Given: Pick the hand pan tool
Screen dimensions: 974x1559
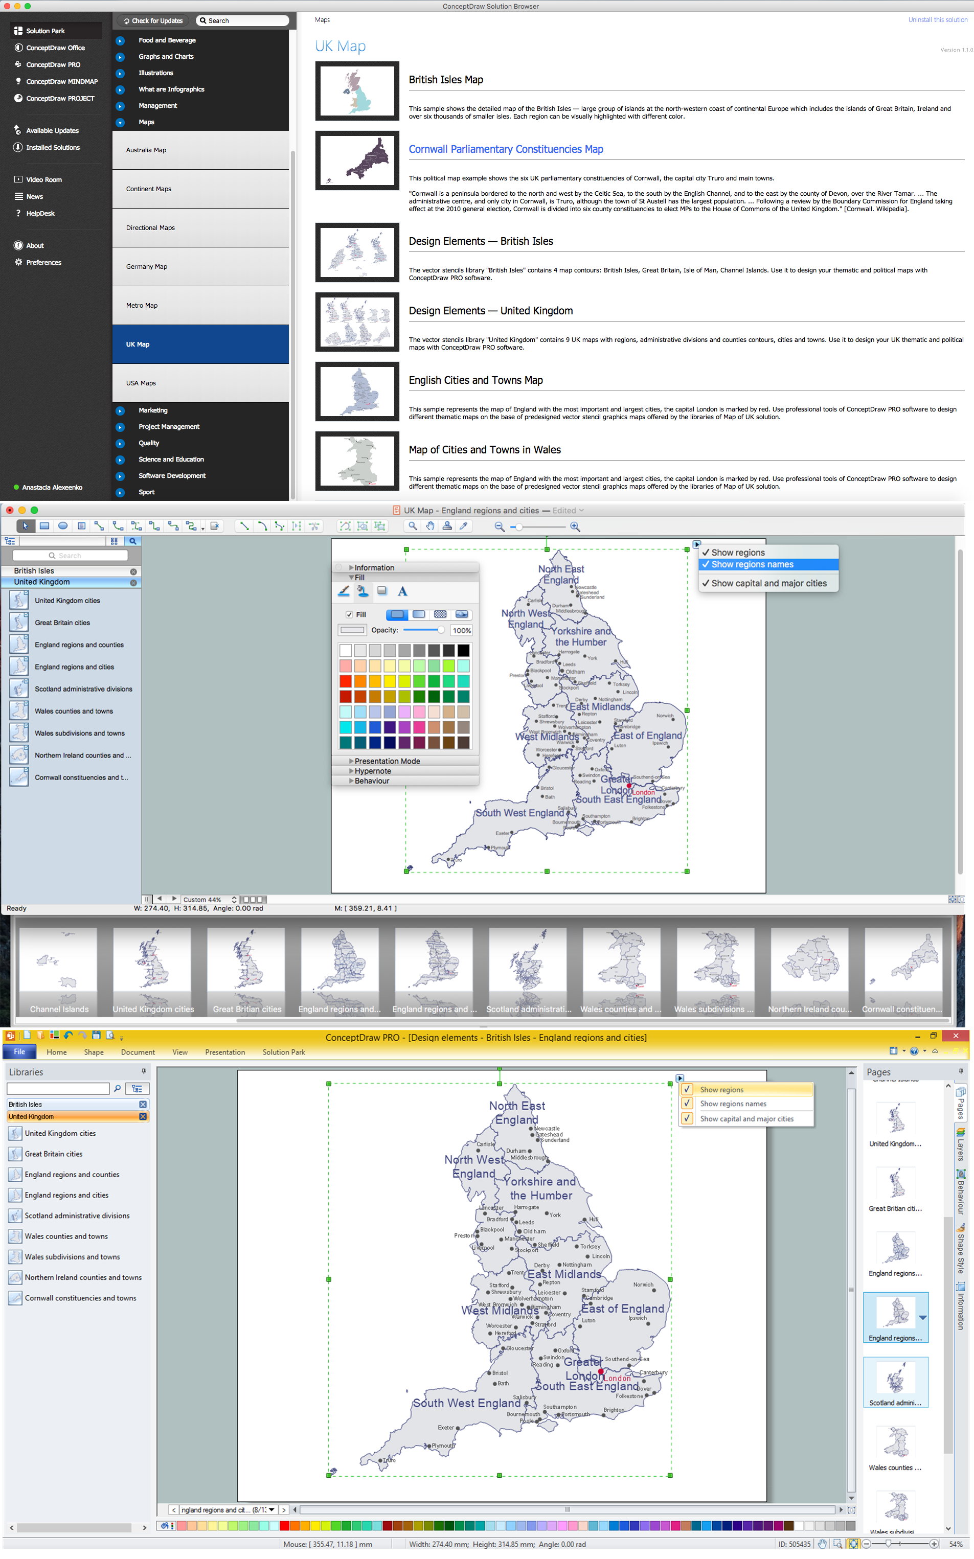Looking at the screenshot, I should (x=429, y=526).
